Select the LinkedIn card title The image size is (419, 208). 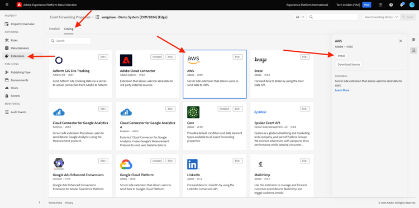click(193, 175)
